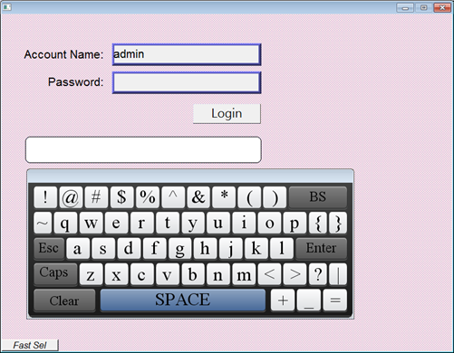The image size is (454, 353).
Task: Tap the letter k key
Action: 256,248
